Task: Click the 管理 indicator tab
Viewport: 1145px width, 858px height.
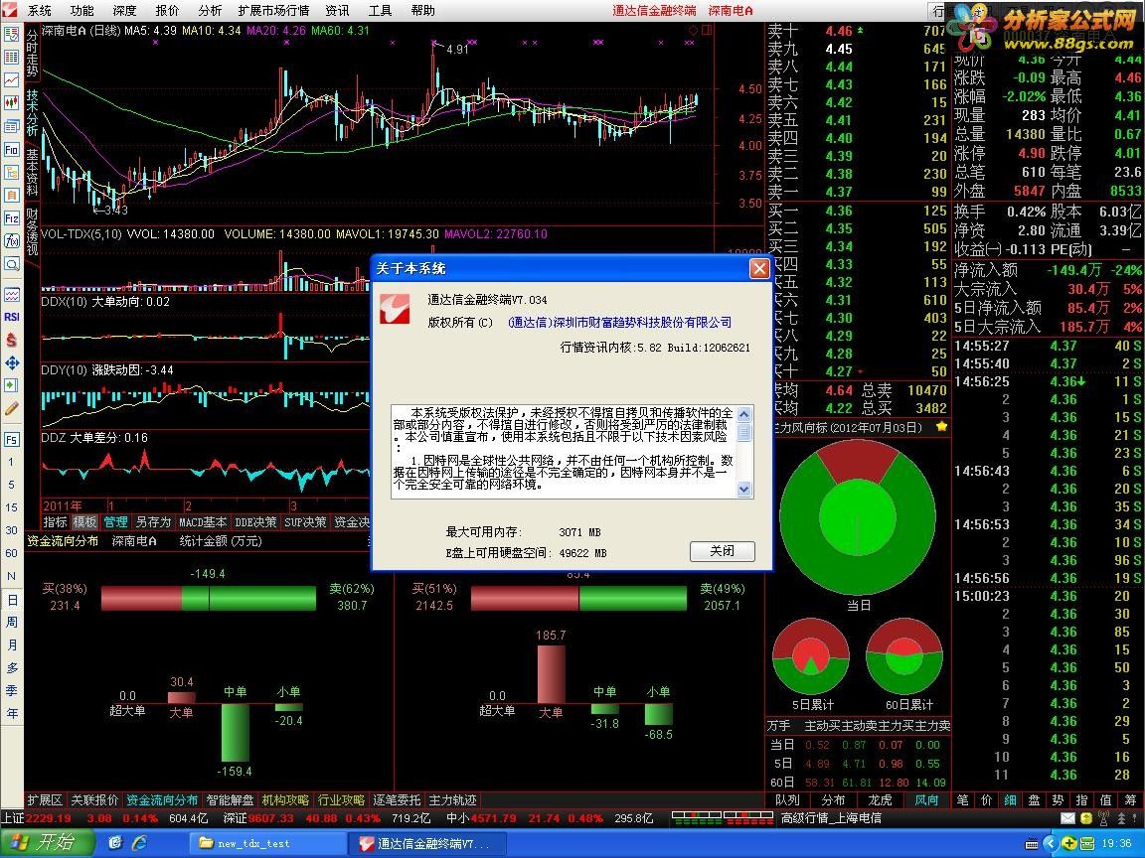Action: (x=115, y=522)
